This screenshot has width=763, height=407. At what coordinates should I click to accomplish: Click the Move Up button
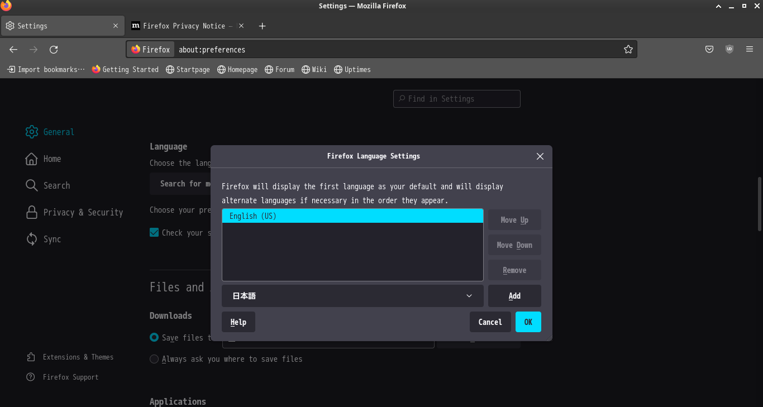tap(514, 220)
